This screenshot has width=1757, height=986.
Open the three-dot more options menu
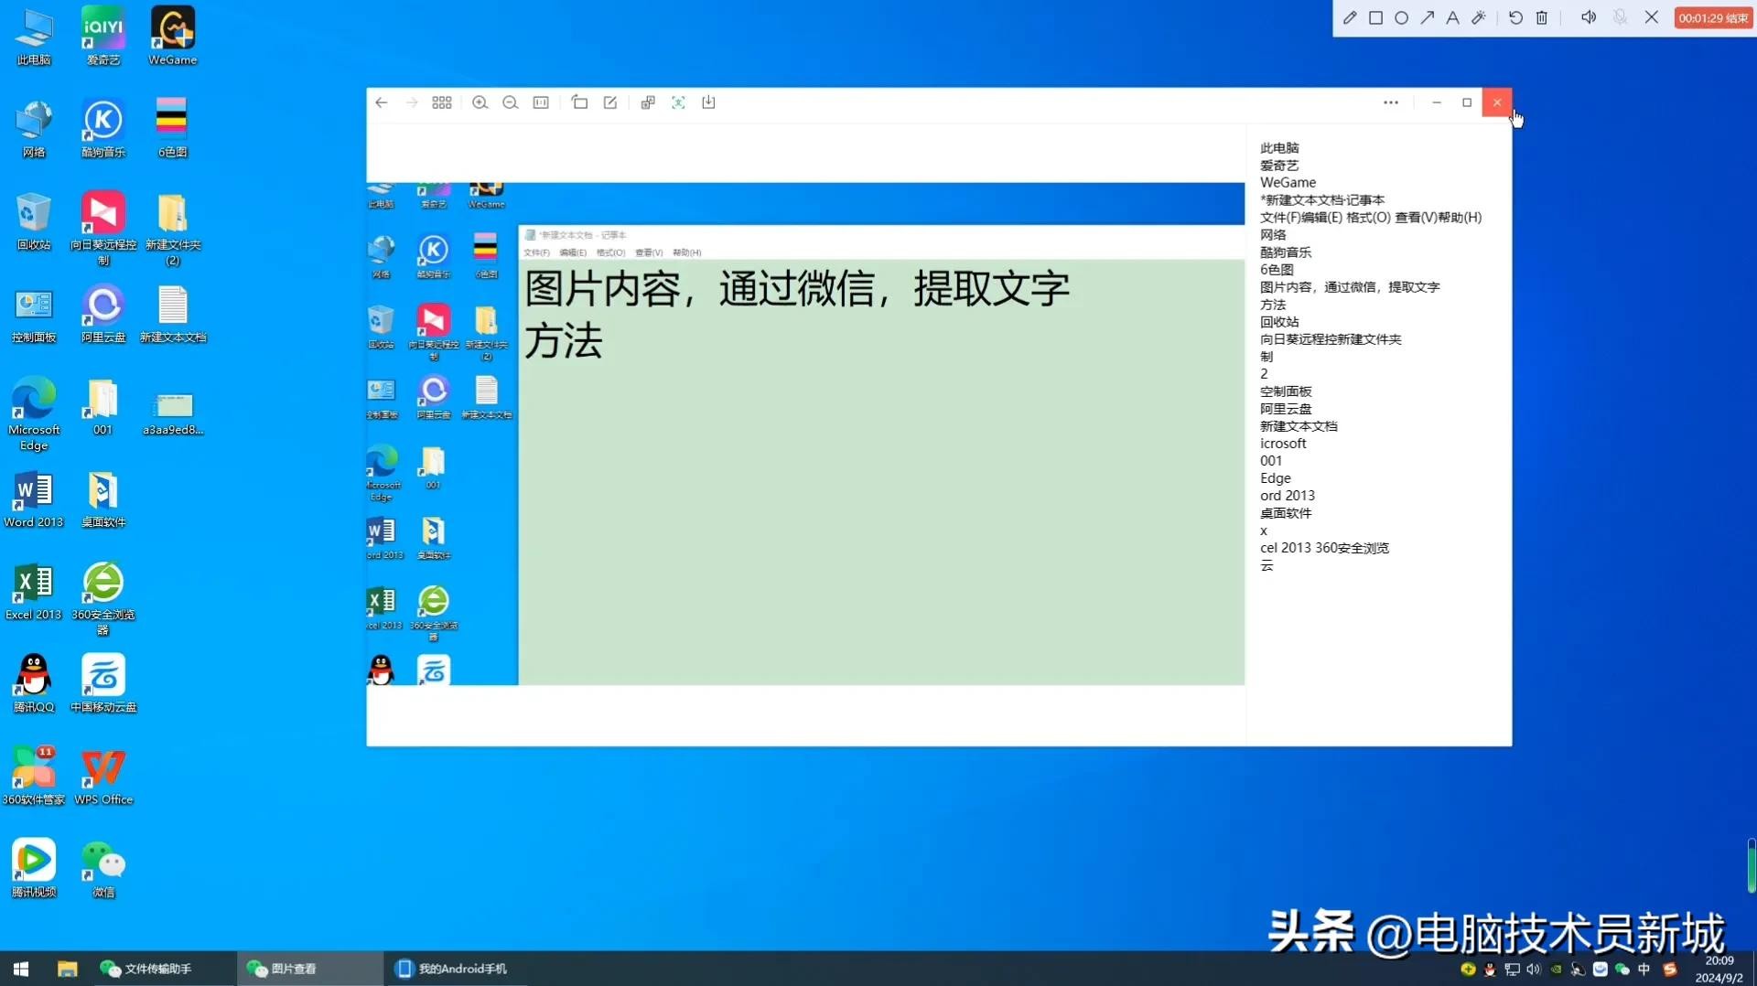1391,102
